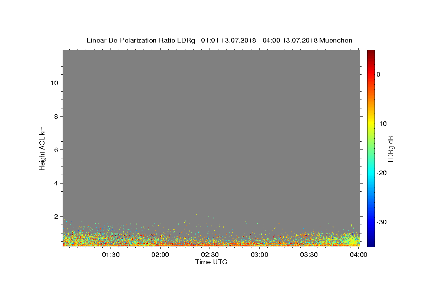Select the 02:30 time tick label
This screenshot has width=445, height=296.
tap(210, 255)
